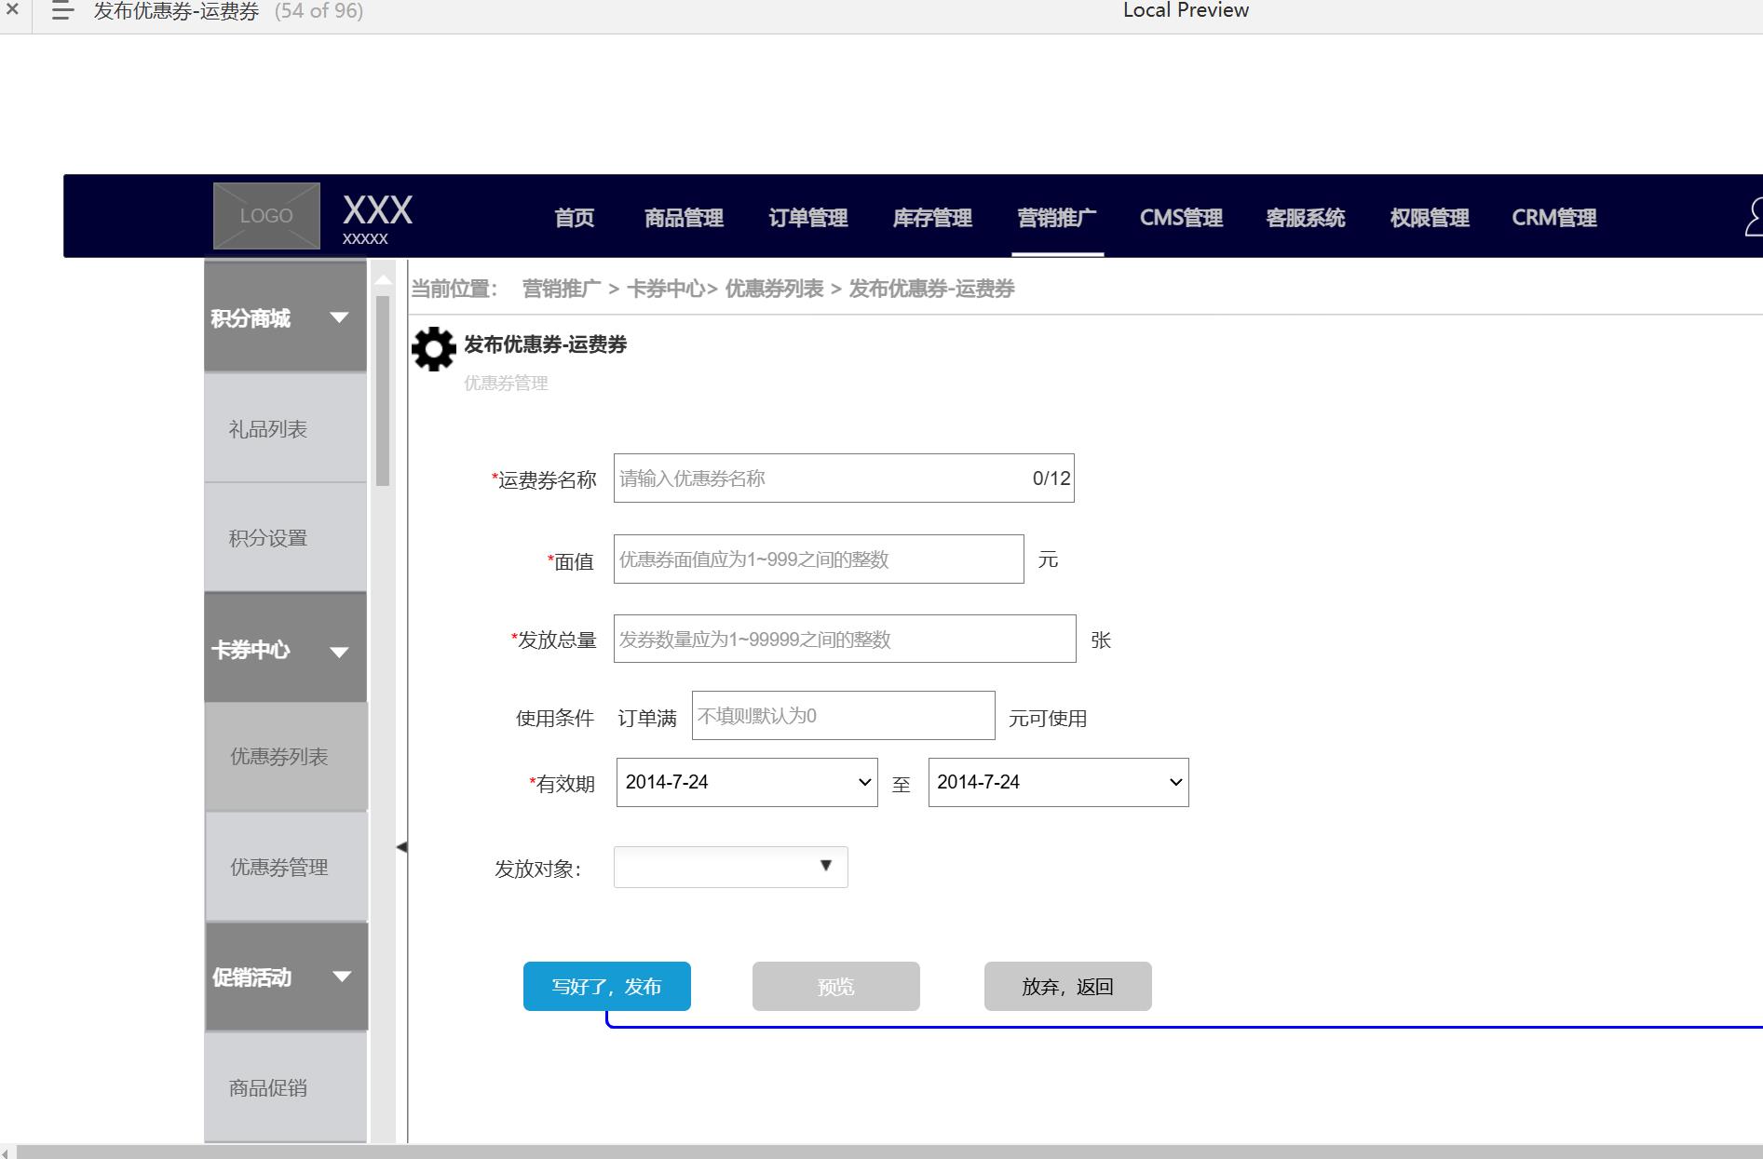Viewport: 1763px width, 1159px height.
Task: Open 权限管理 navigation item
Action: tap(1430, 218)
